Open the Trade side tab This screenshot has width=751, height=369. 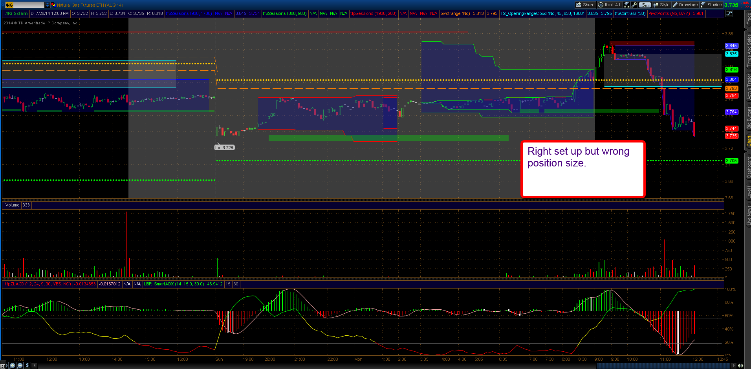[748, 18]
